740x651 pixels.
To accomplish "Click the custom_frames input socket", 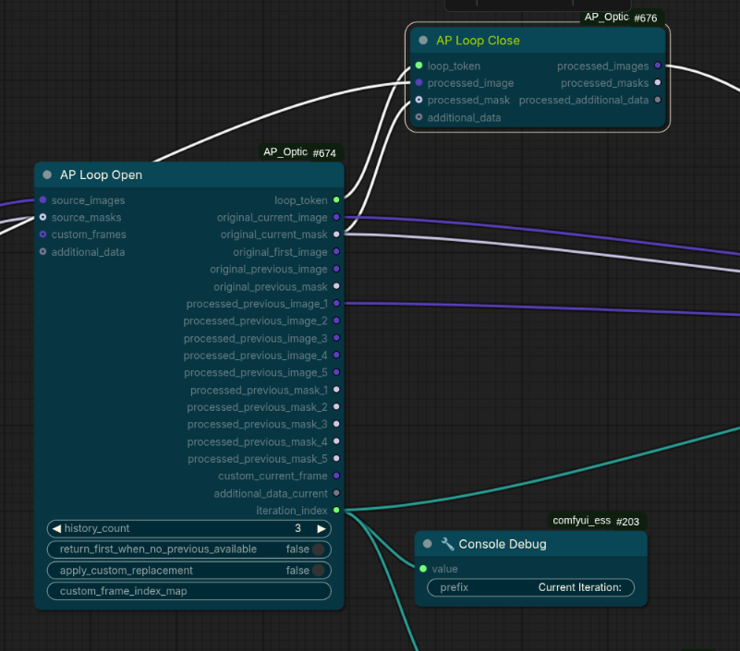I will (42, 235).
